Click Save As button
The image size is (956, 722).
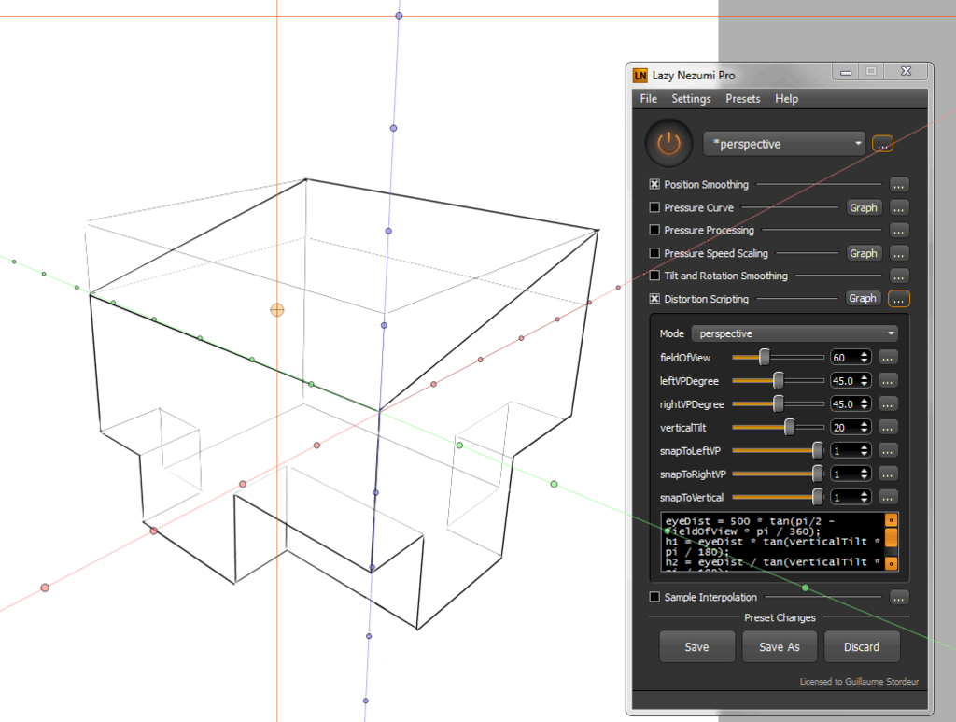pyautogui.click(x=780, y=647)
